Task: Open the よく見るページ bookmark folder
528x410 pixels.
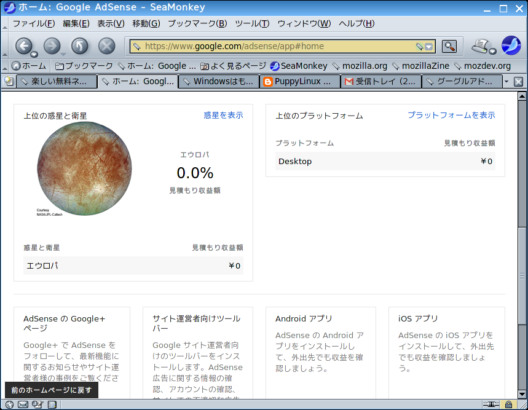Action: tap(233, 66)
